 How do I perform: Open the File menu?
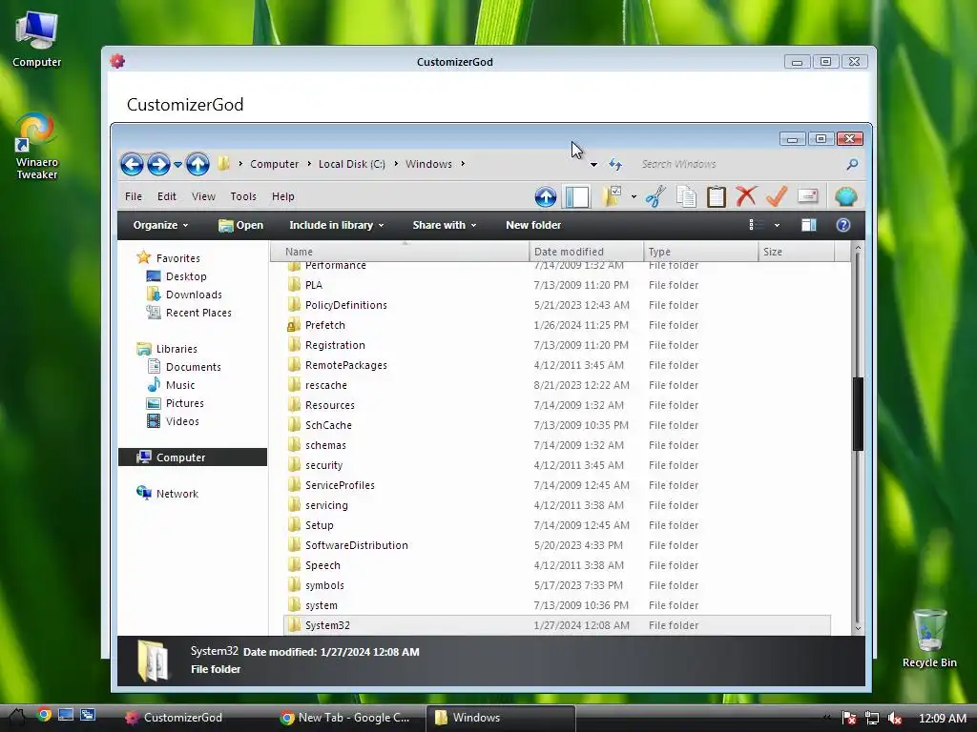[134, 196]
